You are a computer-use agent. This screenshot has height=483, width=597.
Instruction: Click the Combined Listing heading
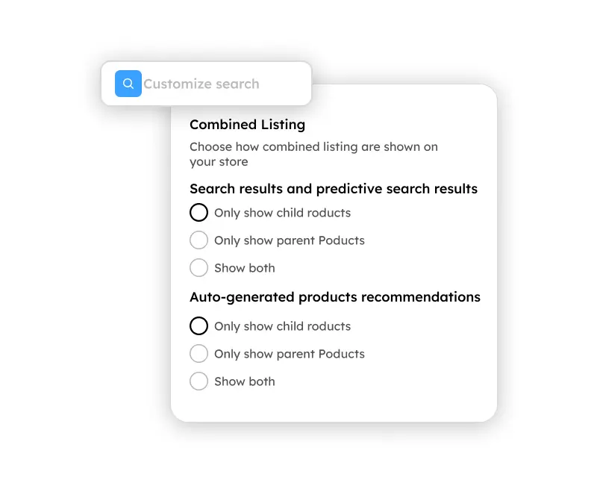pyautogui.click(x=247, y=125)
